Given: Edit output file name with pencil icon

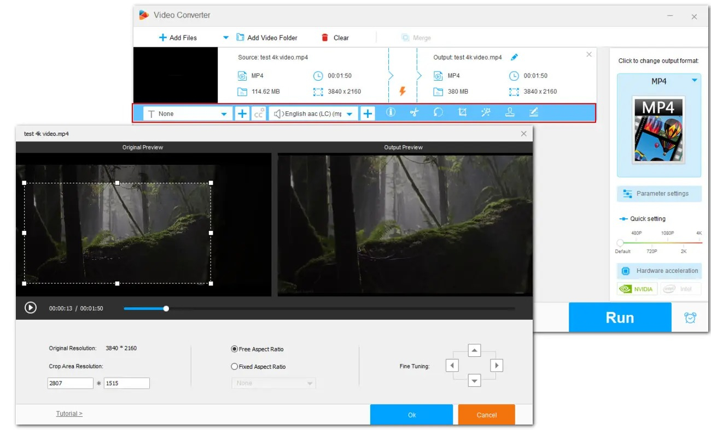Looking at the screenshot, I should click(x=514, y=57).
